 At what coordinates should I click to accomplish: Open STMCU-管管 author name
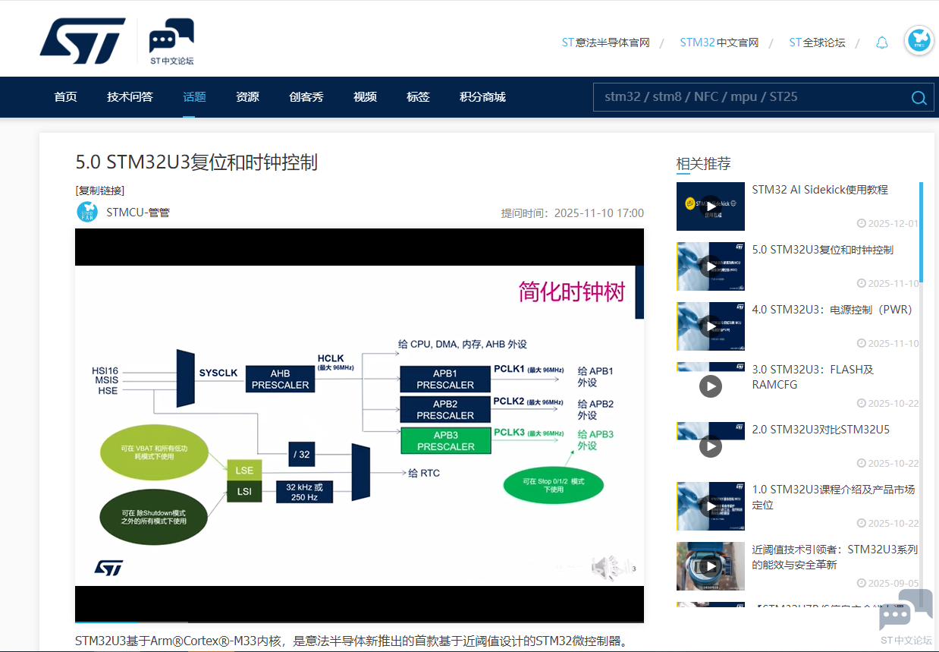[138, 213]
